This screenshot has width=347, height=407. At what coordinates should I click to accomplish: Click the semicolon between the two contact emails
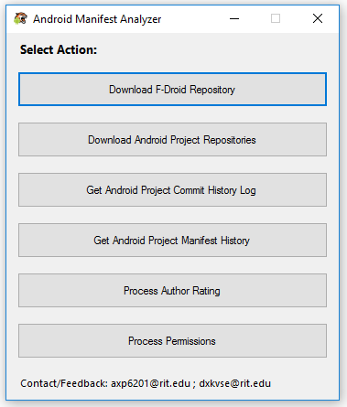(194, 384)
